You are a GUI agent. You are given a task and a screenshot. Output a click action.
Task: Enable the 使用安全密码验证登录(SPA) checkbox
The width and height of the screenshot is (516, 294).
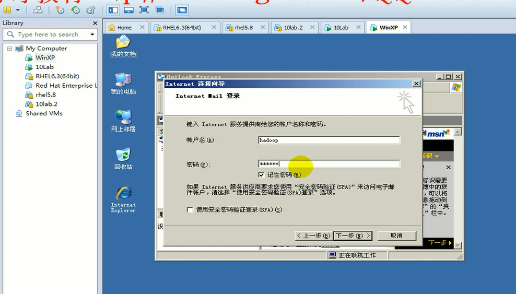click(x=190, y=210)
